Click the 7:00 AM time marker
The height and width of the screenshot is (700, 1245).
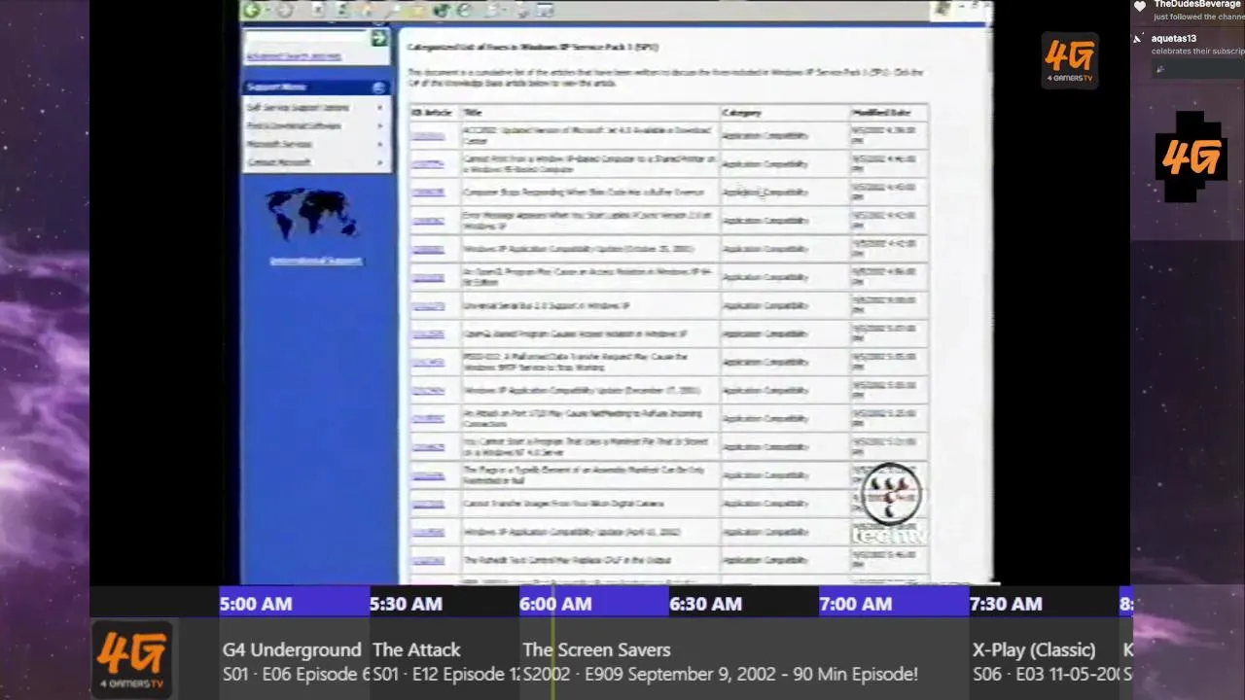point(855,604)
